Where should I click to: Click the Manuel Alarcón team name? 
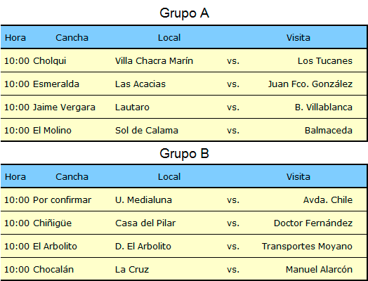pos(319,270)
